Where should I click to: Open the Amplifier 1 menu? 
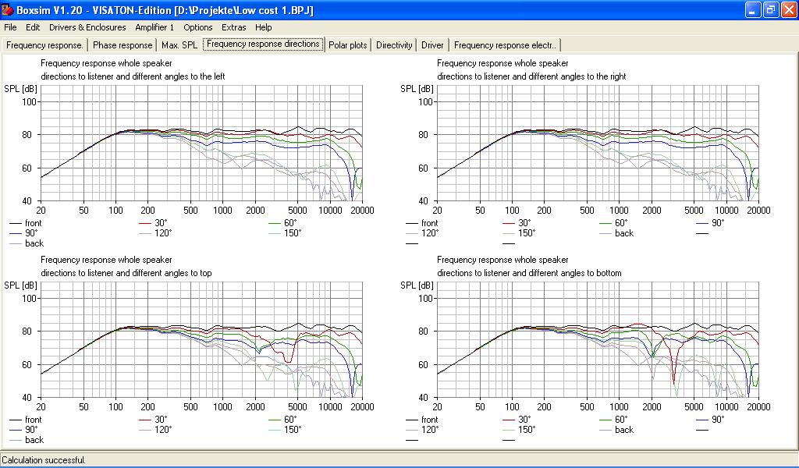(x=154, y=27)
